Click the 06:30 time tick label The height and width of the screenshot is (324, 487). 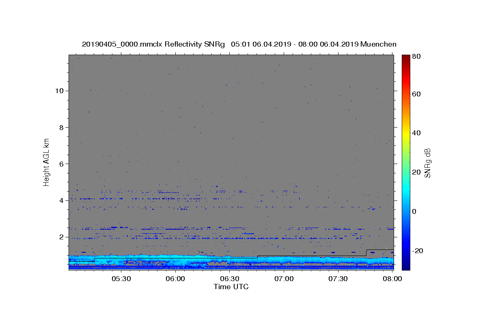(x=230, y=279)
